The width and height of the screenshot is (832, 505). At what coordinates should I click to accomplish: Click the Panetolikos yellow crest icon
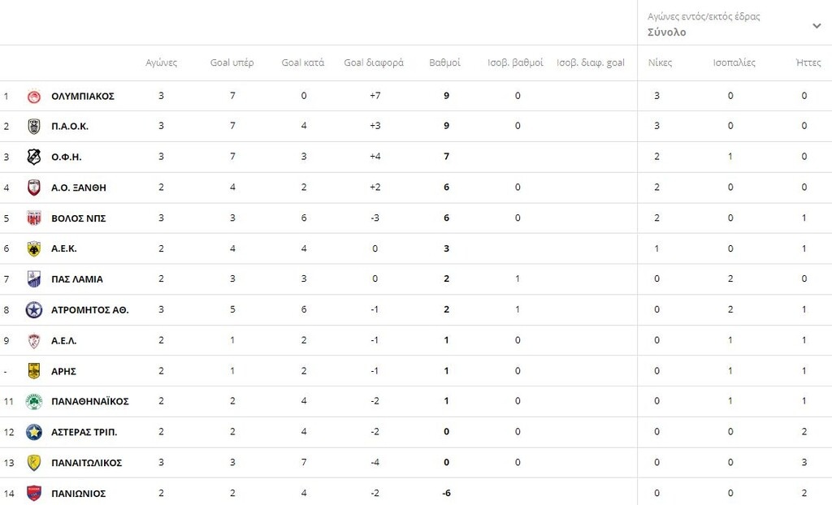coord(34,463)
